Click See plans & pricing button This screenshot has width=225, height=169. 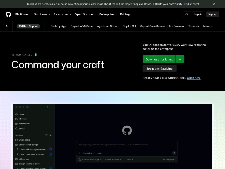[x=159, y=68]
